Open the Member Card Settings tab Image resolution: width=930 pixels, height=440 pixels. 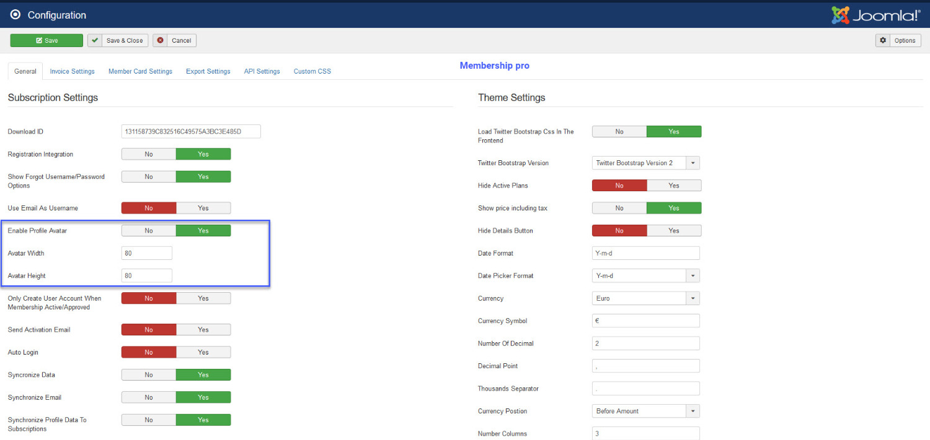coord(140,71)
